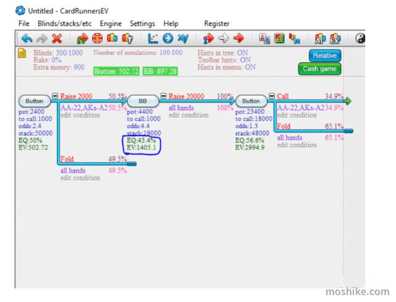
Task: Click 'edit condition' under Fold 49.5%
Action: pos(80,178)
